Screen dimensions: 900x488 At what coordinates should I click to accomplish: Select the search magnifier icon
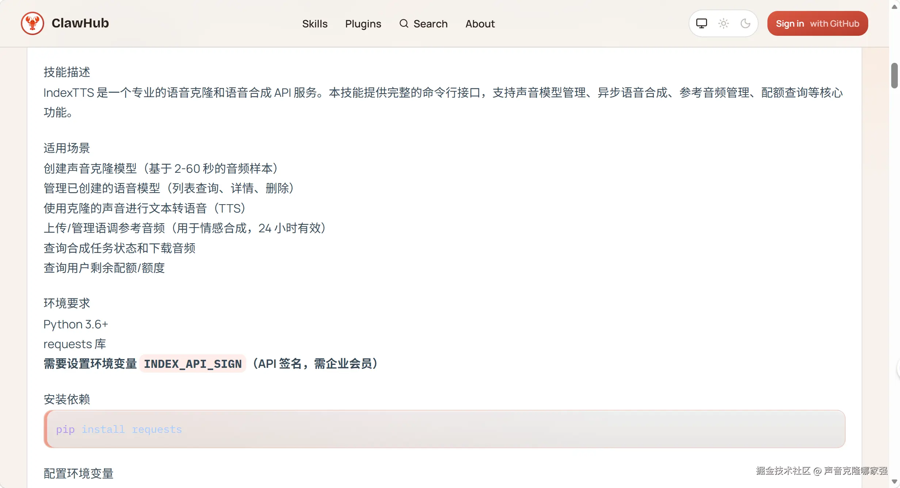click(x=404, y=23)
